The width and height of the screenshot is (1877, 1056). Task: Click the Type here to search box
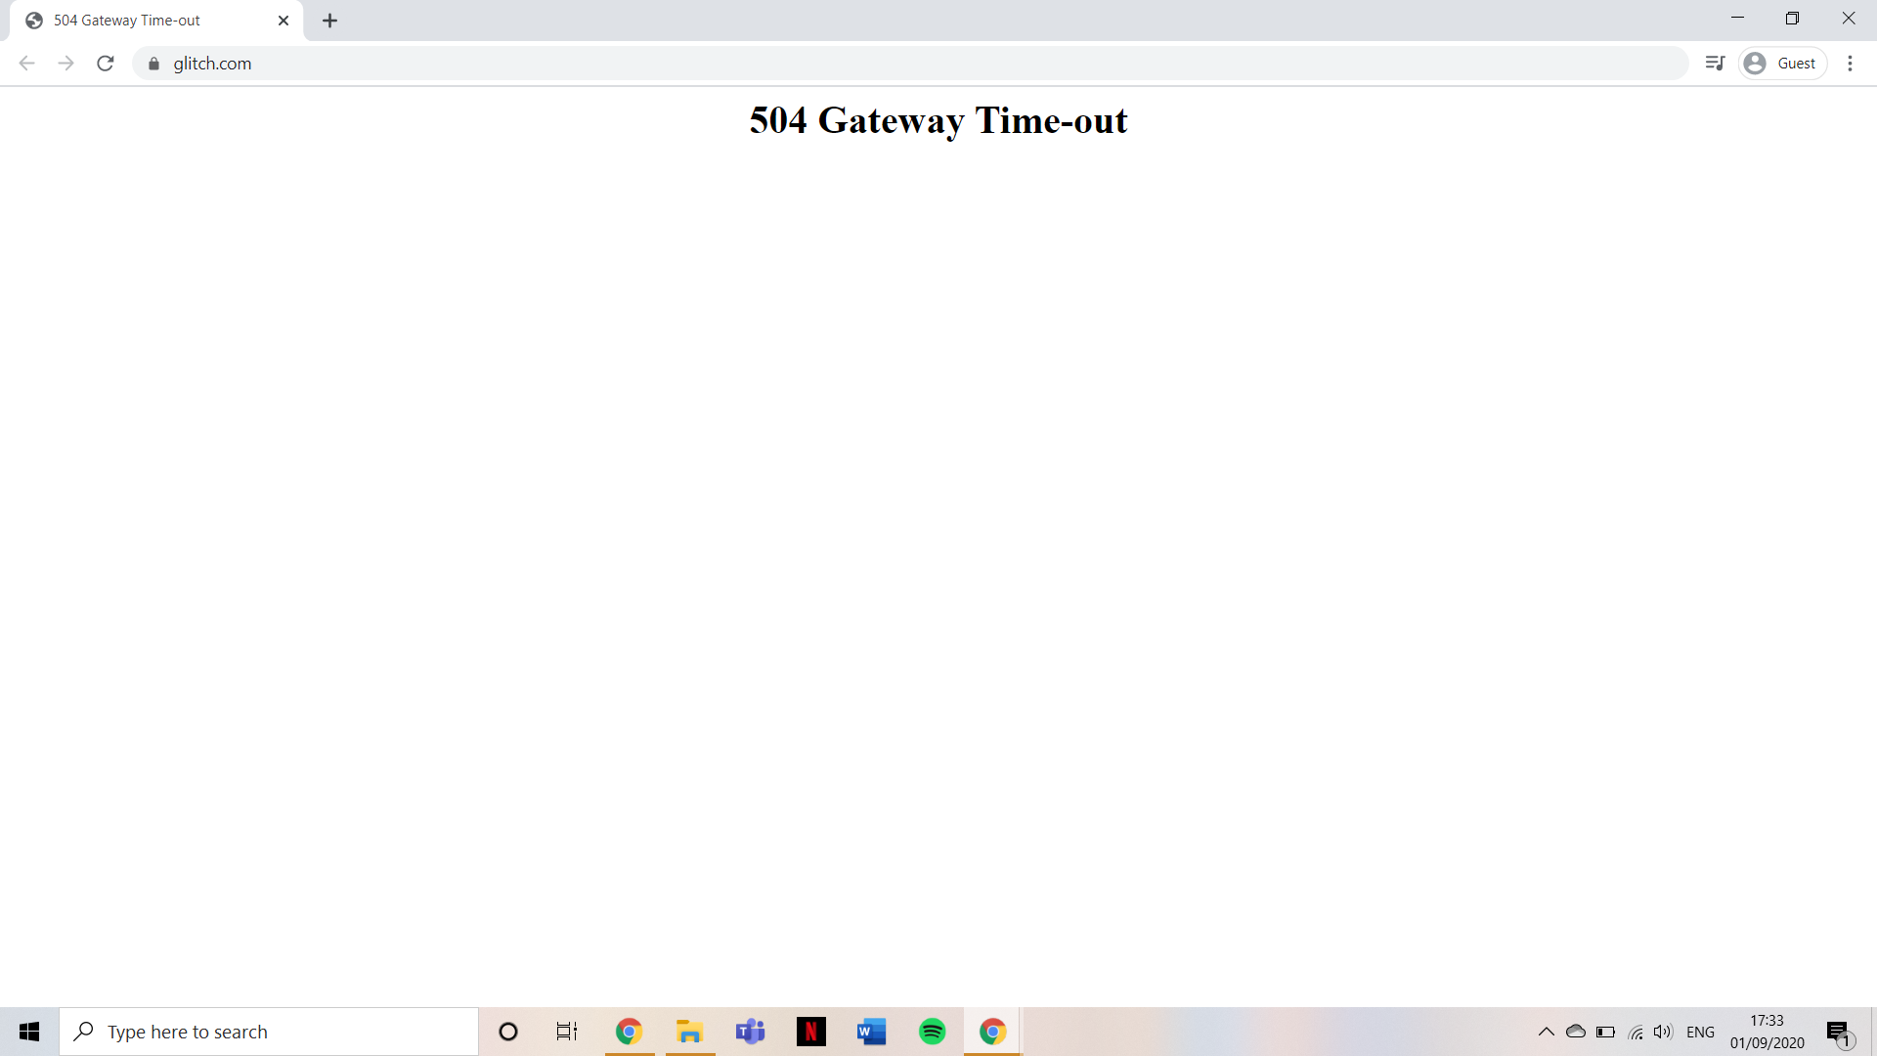tap(269, 1032)
